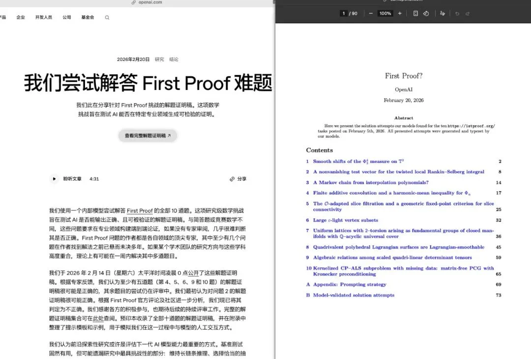Image resolution: width=531 pixels, height=359 pixels.
Task: Open the 开发人员 menu
Action: (x=44, y=17)
